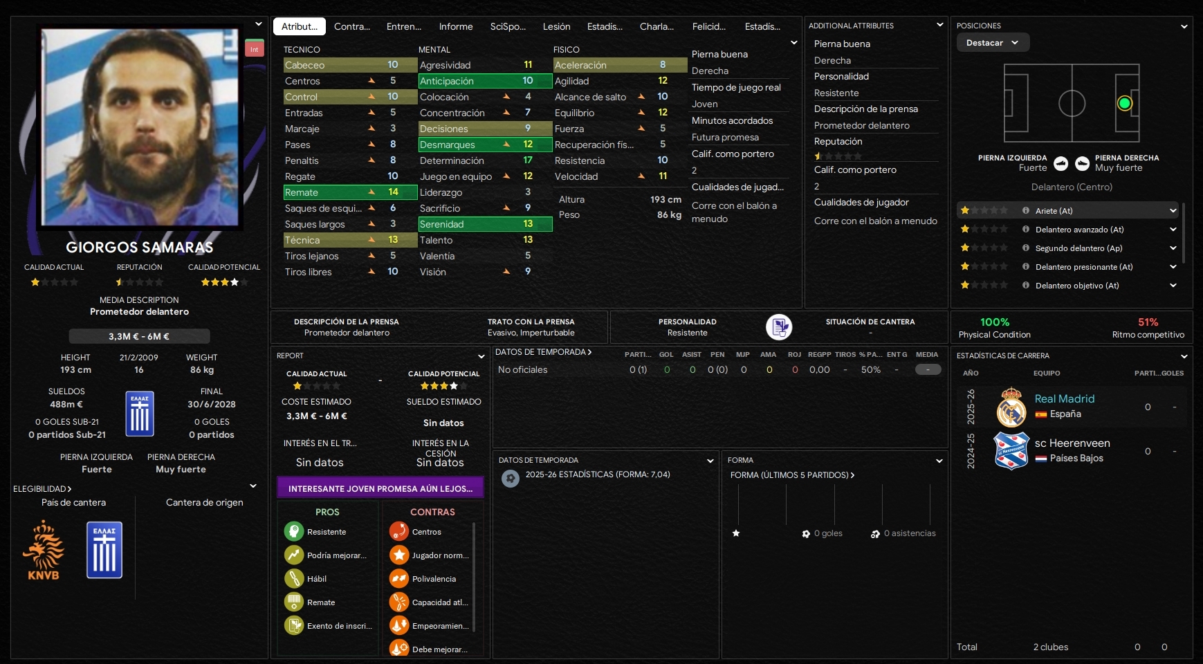The image size is (1203, 664).
Task: Click the Exento de inscri... icon in Pros
Action: click(x=294, y=625)
